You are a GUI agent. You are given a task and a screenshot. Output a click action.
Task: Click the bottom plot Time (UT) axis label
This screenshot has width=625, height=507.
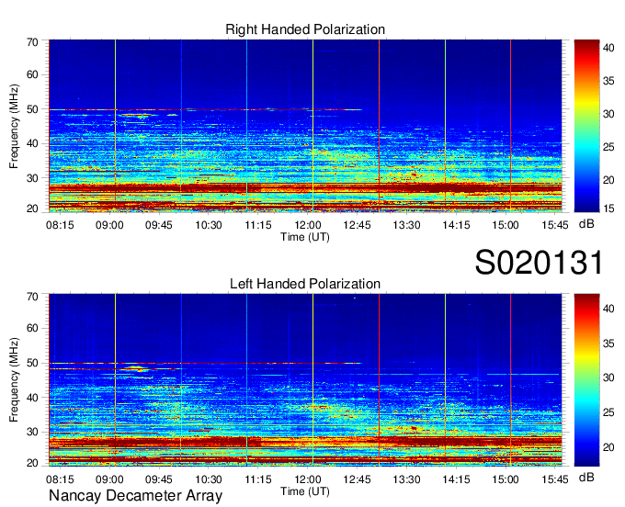point(305,491)
